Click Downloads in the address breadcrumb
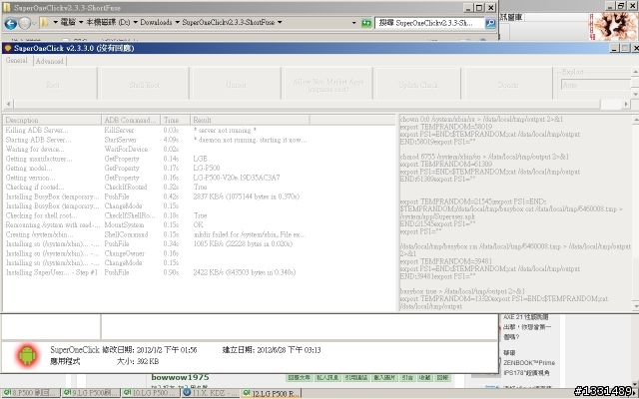The height and width of the screenshot is (399, 639). point(156,22)
